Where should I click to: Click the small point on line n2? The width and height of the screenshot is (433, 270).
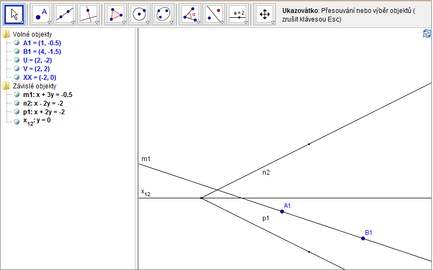[x=309, y=144]
